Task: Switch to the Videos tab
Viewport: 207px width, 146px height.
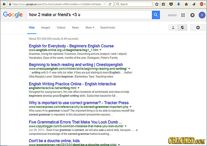Action: 61,27
